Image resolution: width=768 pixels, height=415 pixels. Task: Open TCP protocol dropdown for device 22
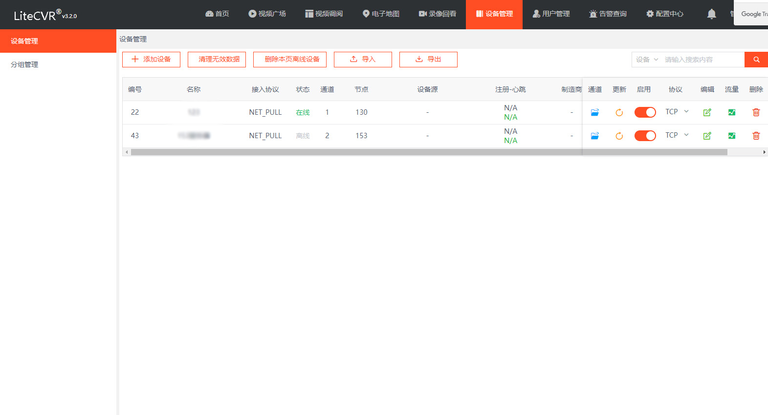[677, 112]
